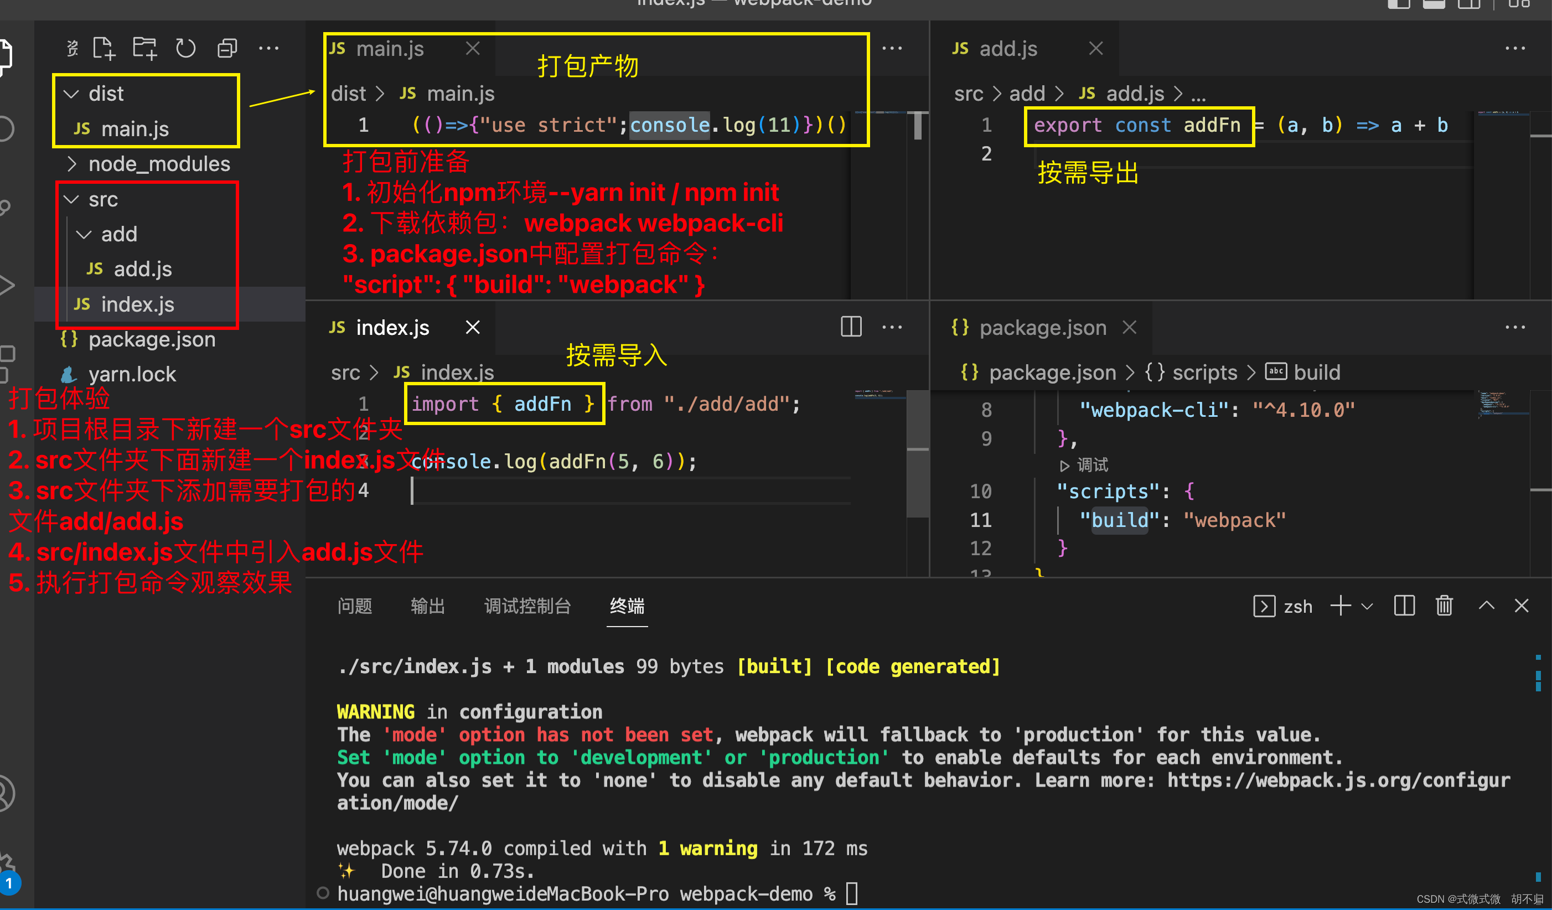Screen dimensions: 1552x910
Task: Open terminal launch profile dropdown arrow
Action: (1367, 606)
